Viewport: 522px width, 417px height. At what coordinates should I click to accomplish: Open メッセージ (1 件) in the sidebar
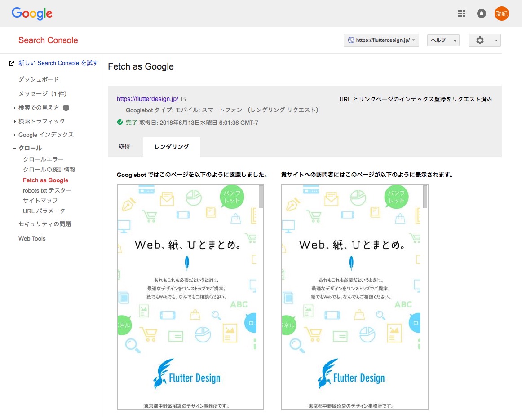pyautogui.click(x=43, y=94)
